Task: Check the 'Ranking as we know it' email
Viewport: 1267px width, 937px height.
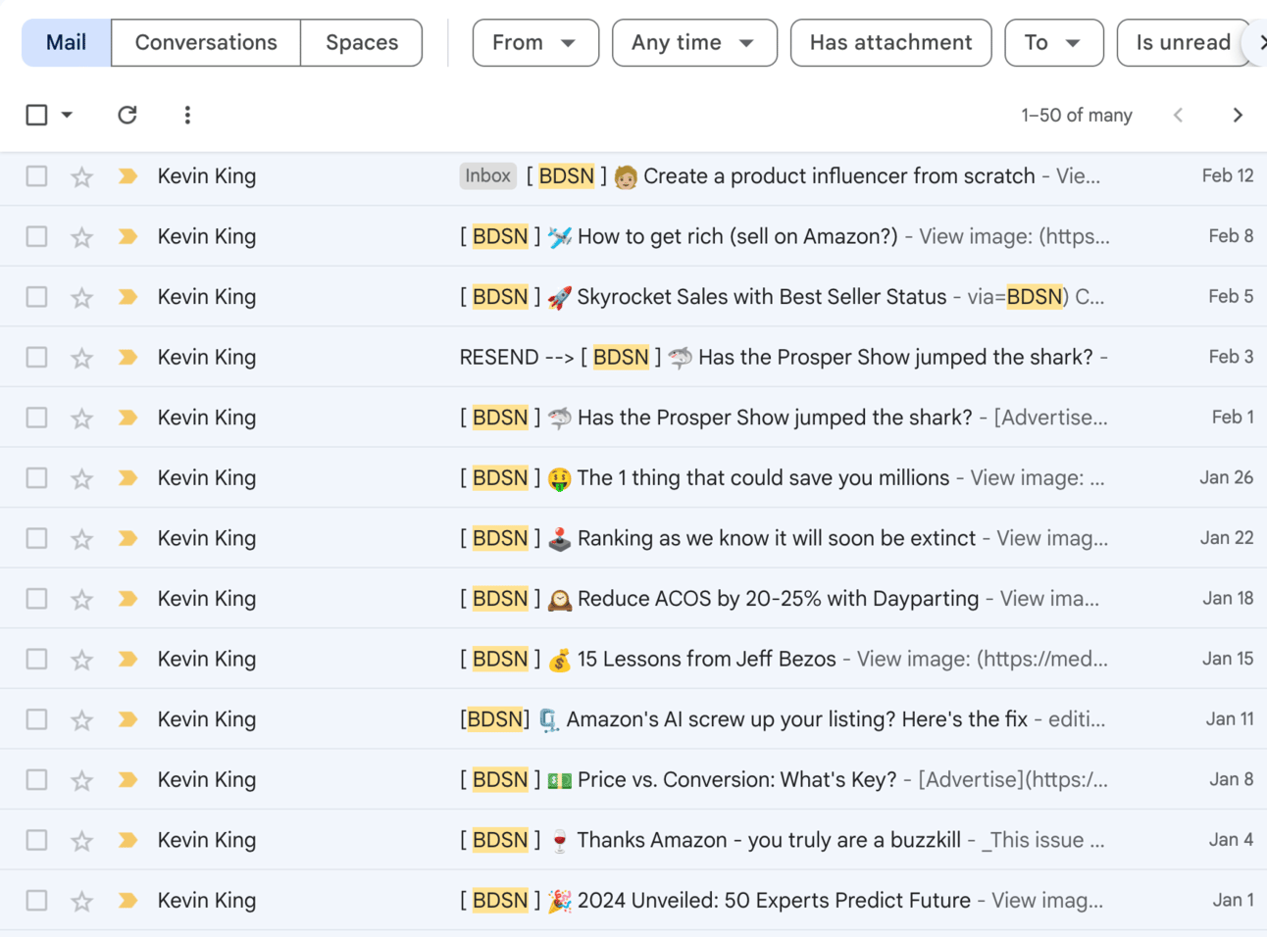Action: (36, 538)
